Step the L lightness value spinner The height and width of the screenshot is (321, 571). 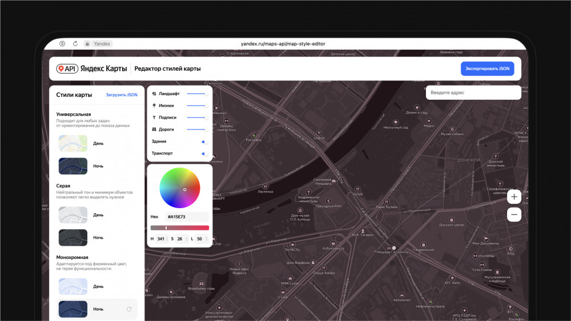pyautogui.click(x=207, y=239)
